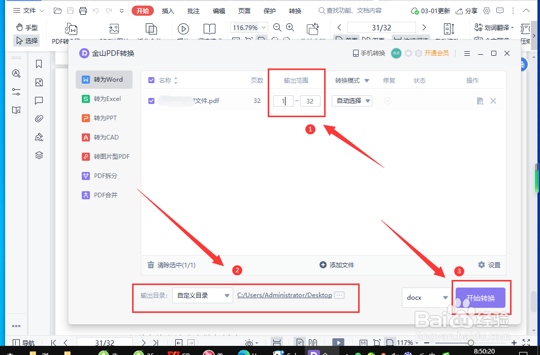
Task: Open 转换模式 header dropdown arrow
Action: (x=367, y=81)
